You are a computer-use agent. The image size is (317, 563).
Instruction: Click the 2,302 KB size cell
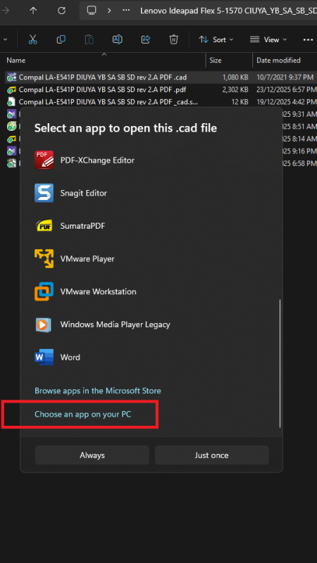click(x=235, y=89)
